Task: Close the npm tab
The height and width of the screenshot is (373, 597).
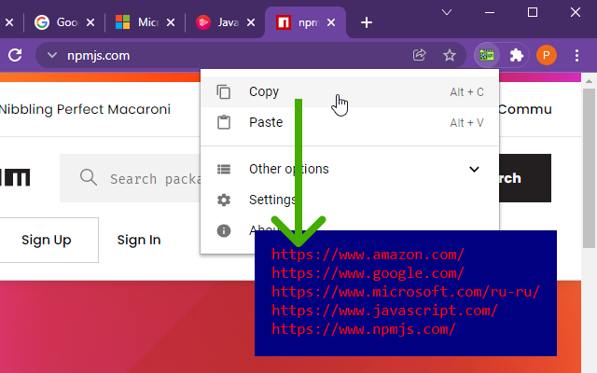Action: point(331,22)
